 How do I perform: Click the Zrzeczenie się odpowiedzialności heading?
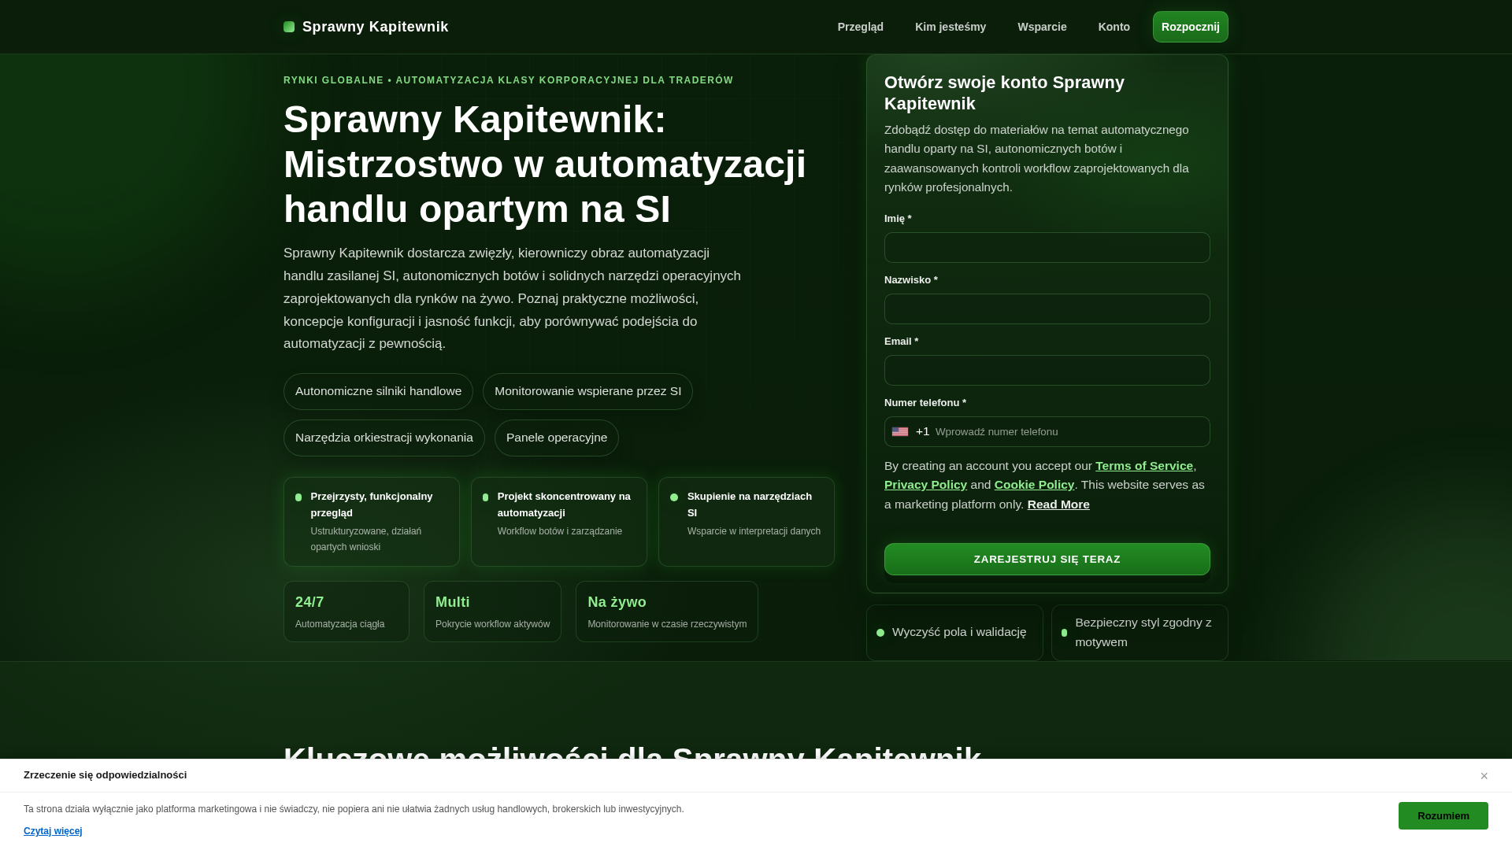coord(105,775)
